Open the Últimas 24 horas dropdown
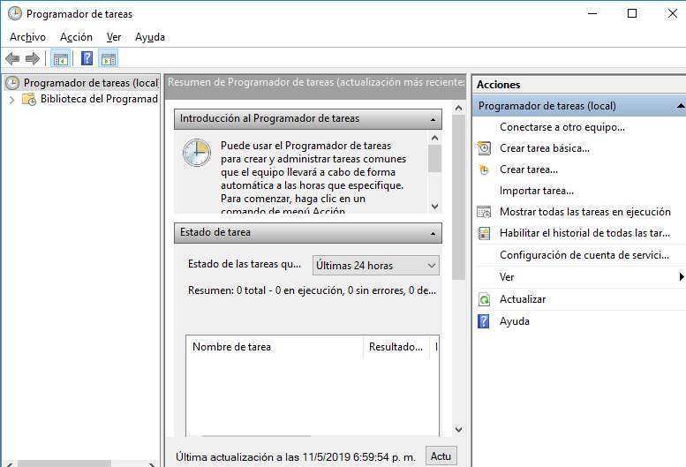The image size is (686, 467). [376, 266]
